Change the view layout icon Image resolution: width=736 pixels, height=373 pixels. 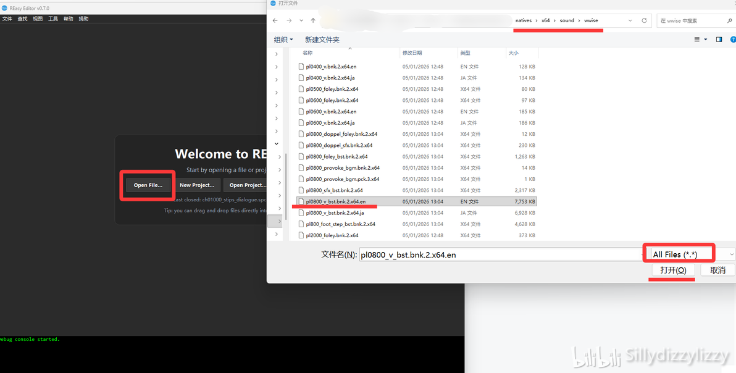tap(697, 40)
